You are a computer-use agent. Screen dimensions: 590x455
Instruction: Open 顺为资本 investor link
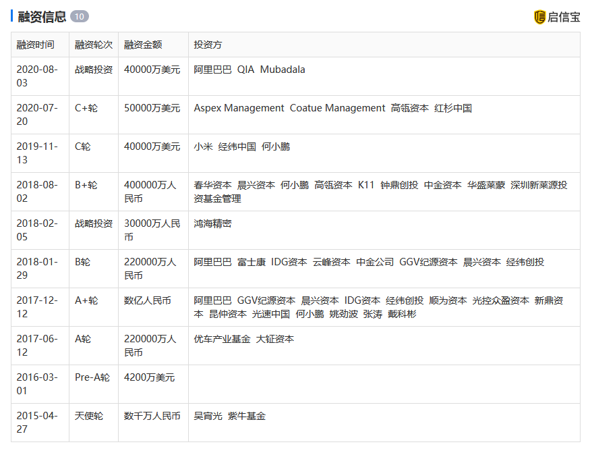click(448, 300)
